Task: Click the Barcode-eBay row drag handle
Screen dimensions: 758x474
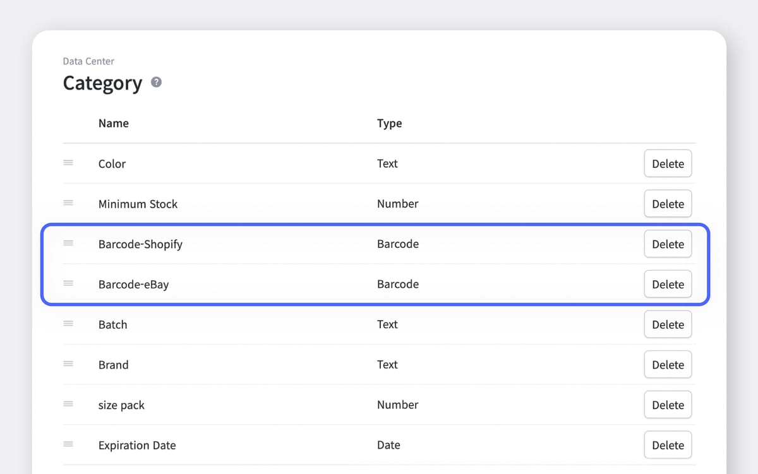Action: (68, 283)
